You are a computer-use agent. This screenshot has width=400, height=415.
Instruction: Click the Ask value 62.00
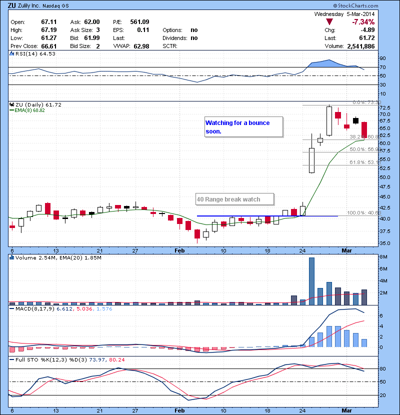point(92,22)
